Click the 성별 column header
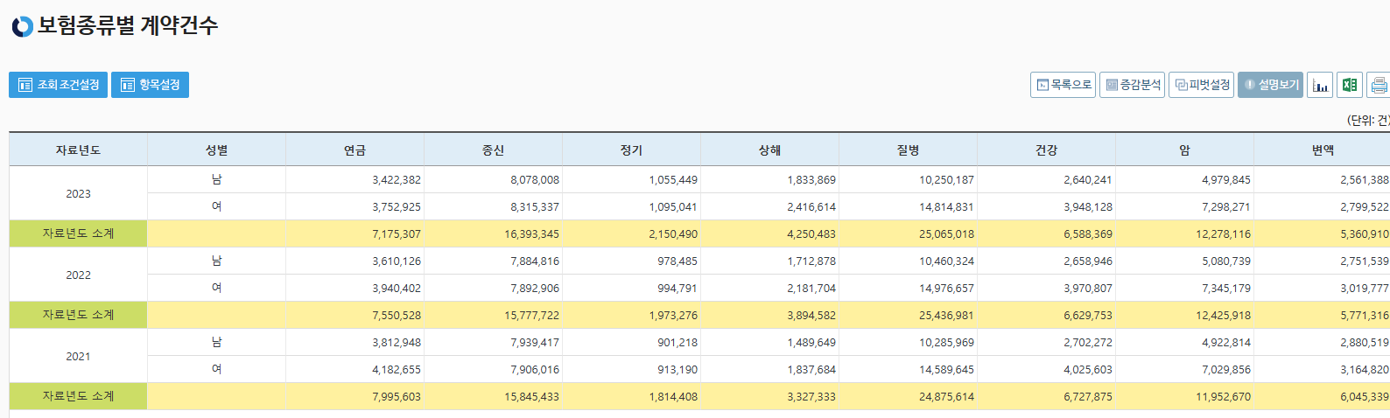Screen dimensions: 1390x418 (216, 150)
